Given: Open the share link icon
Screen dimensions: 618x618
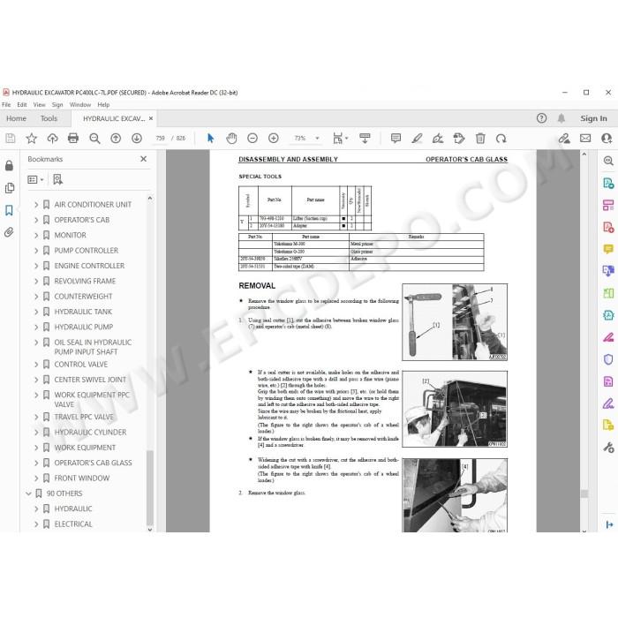Looking at the screenshot, I should pos(564,139).
